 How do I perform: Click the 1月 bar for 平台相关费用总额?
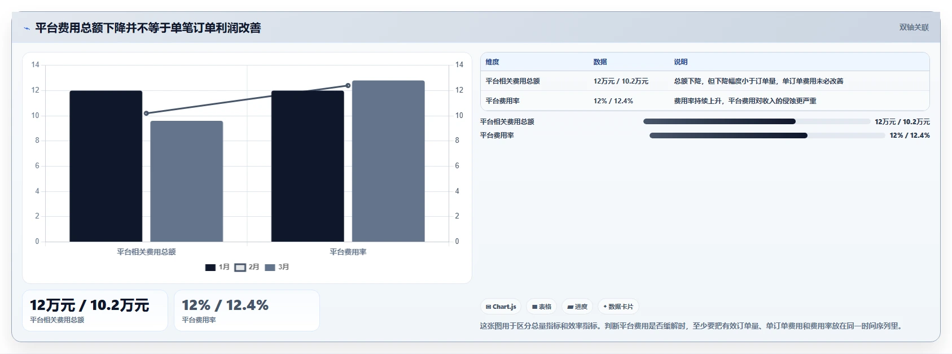(x=106, y=166)
